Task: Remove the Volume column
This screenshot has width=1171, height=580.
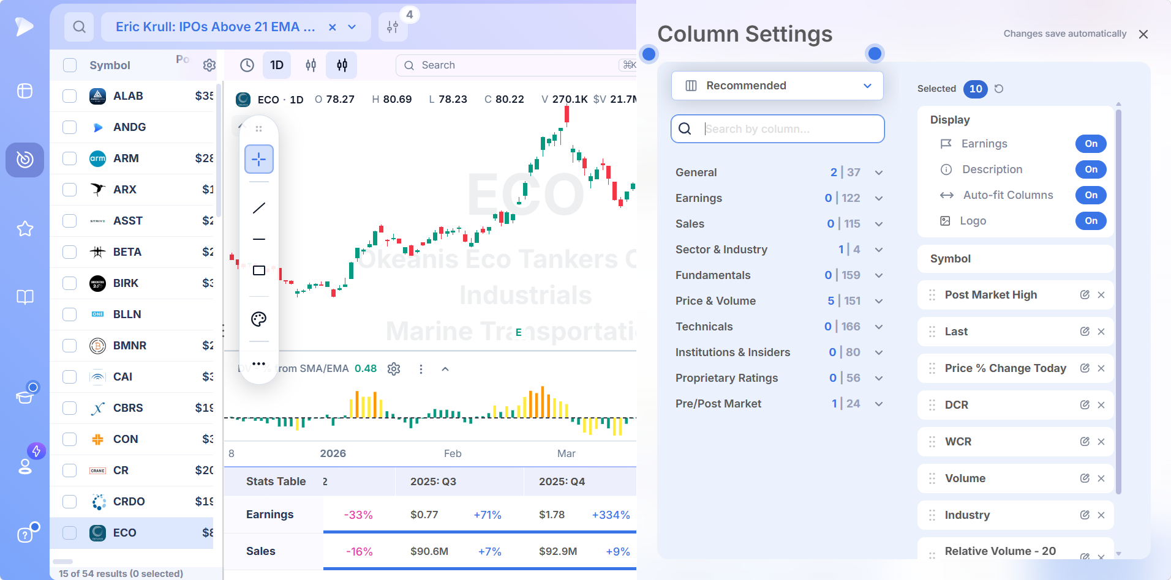Action: (x=1101, y=478)
